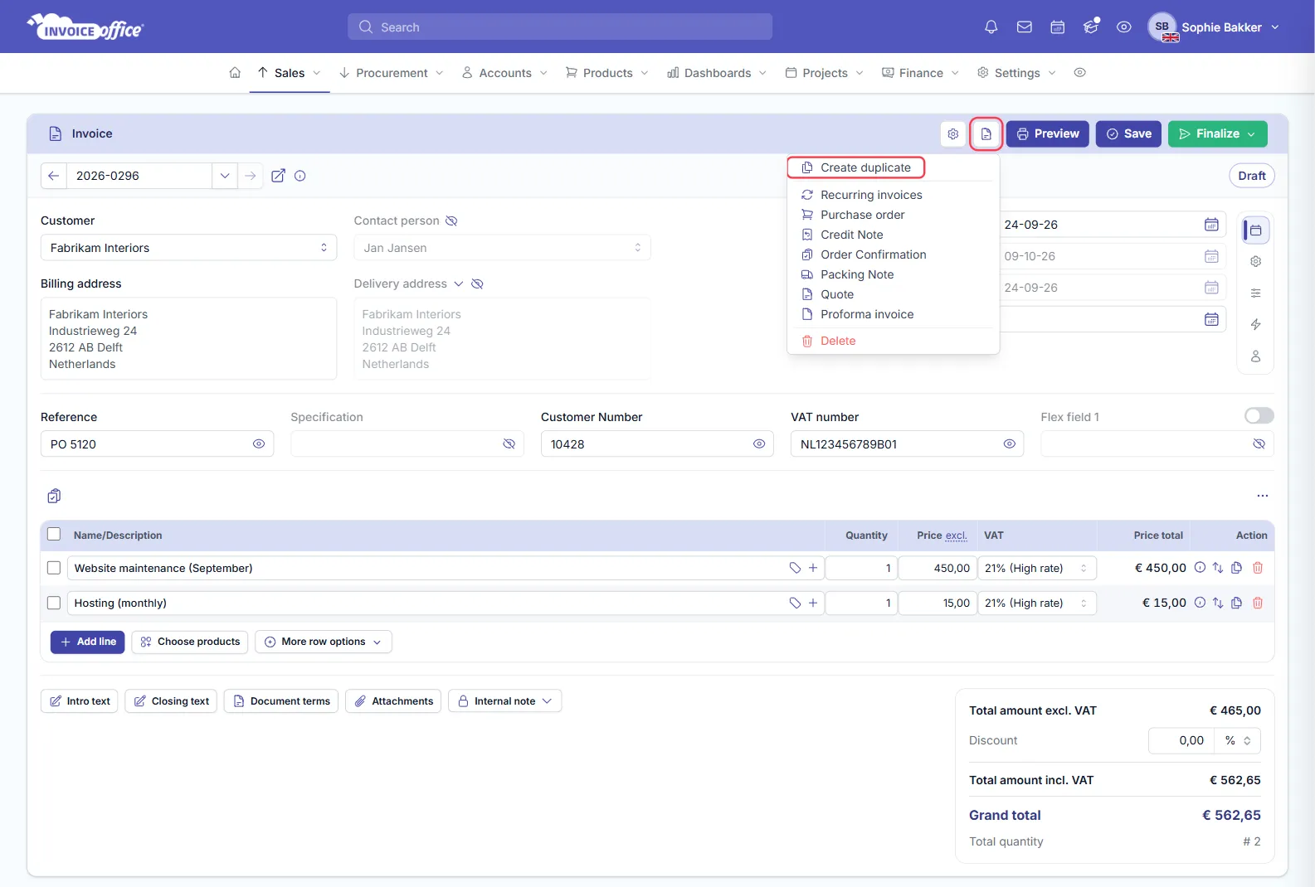
Task: Click the Discount amount field
Action: point(1181,740)
